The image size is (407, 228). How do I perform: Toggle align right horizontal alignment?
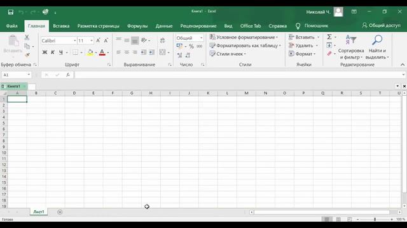[135, 53]
